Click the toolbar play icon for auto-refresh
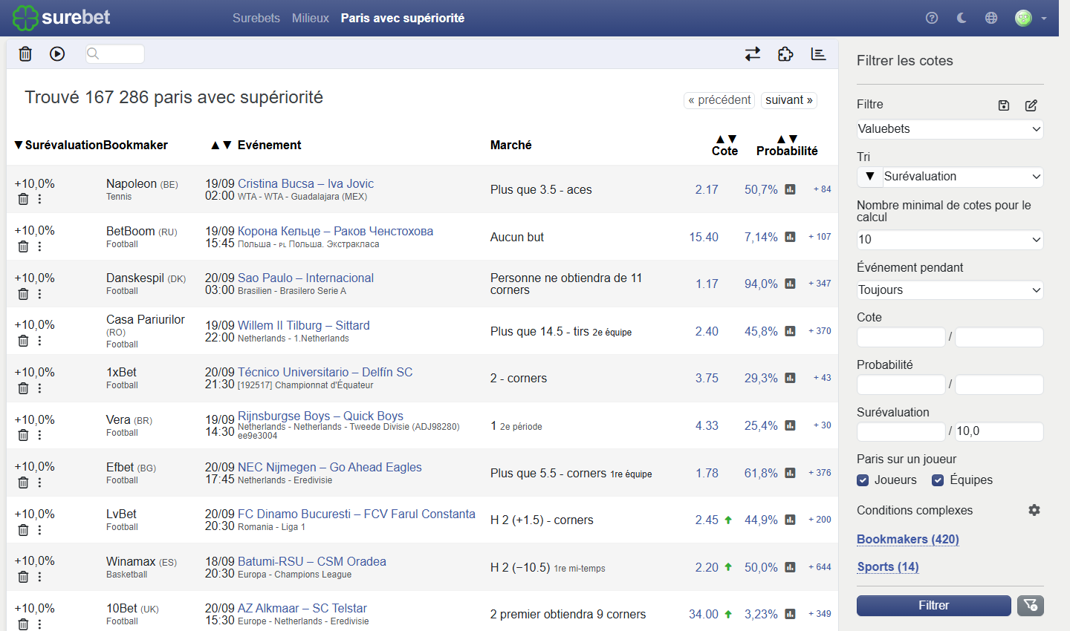1070x631 pixels. (57, 53)
